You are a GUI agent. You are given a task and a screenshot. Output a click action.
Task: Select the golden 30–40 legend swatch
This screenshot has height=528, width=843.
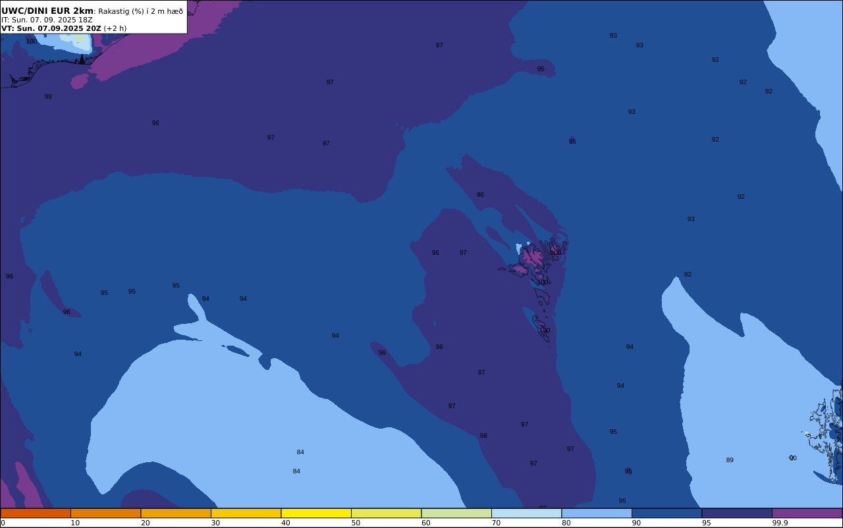coord(246,513)
